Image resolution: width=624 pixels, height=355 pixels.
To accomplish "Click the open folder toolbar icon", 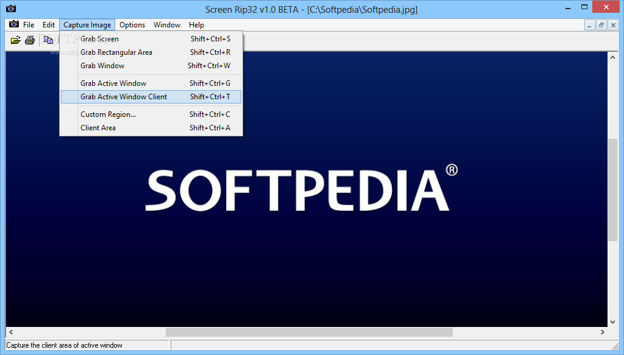I will pos(15,40).
